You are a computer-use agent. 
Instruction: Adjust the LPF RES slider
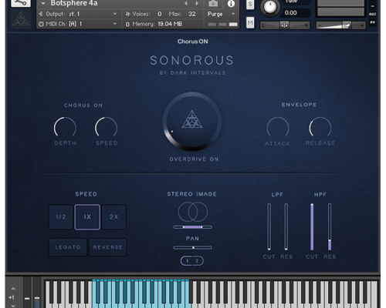286,226
